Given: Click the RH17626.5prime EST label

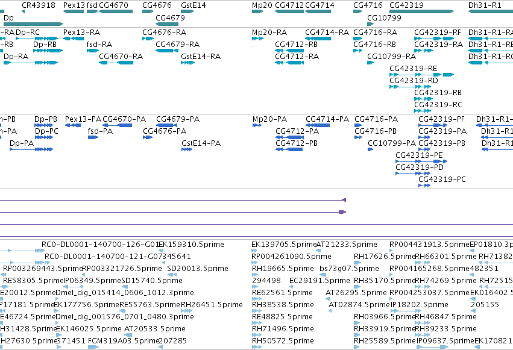Looking at the screenshot, I should [385, 257].
